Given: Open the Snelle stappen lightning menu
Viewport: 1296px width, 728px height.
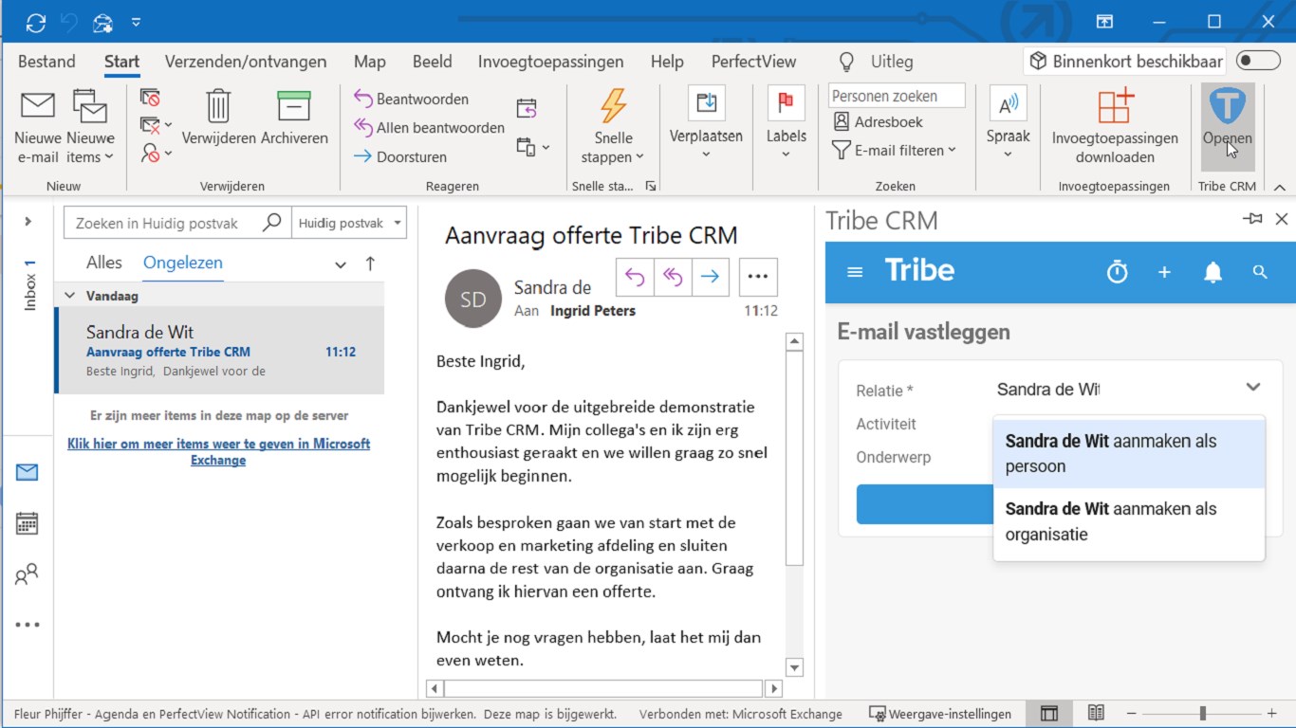Looking at the screenshot, I should tap(613, 127).
